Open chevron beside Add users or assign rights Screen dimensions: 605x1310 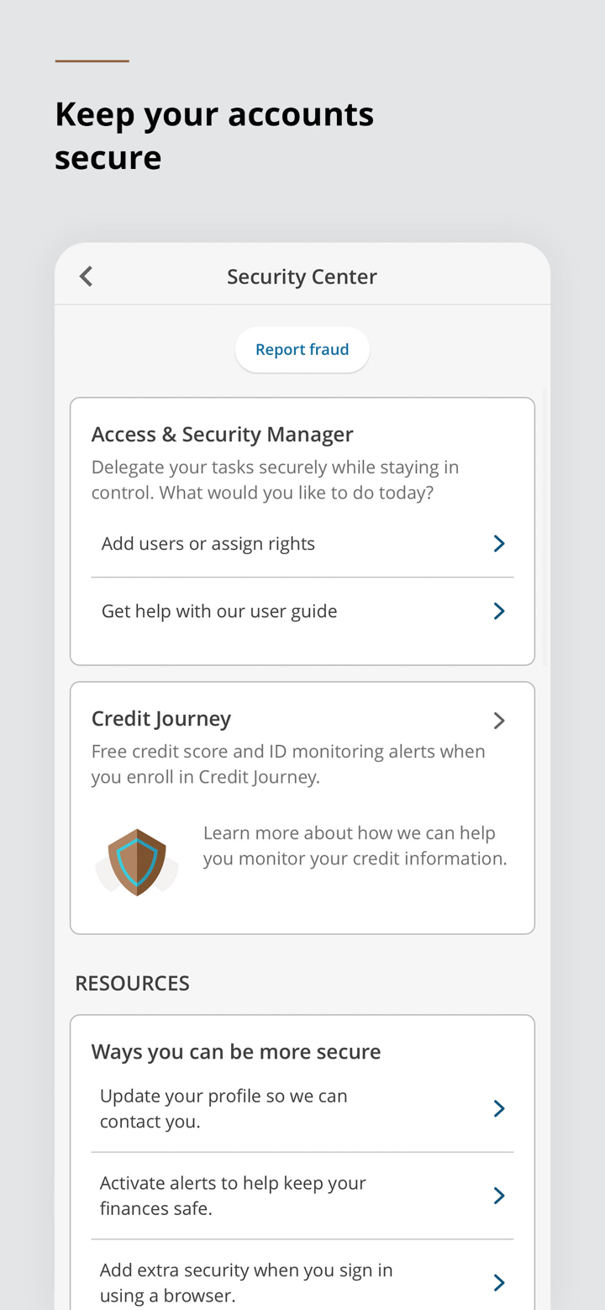coord(499,543)
